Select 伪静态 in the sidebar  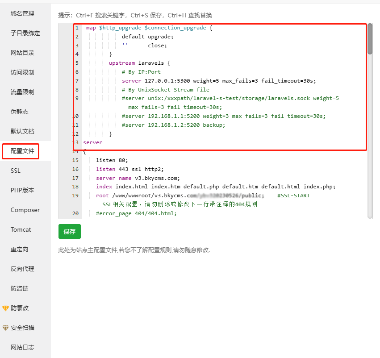coord(19,112)
